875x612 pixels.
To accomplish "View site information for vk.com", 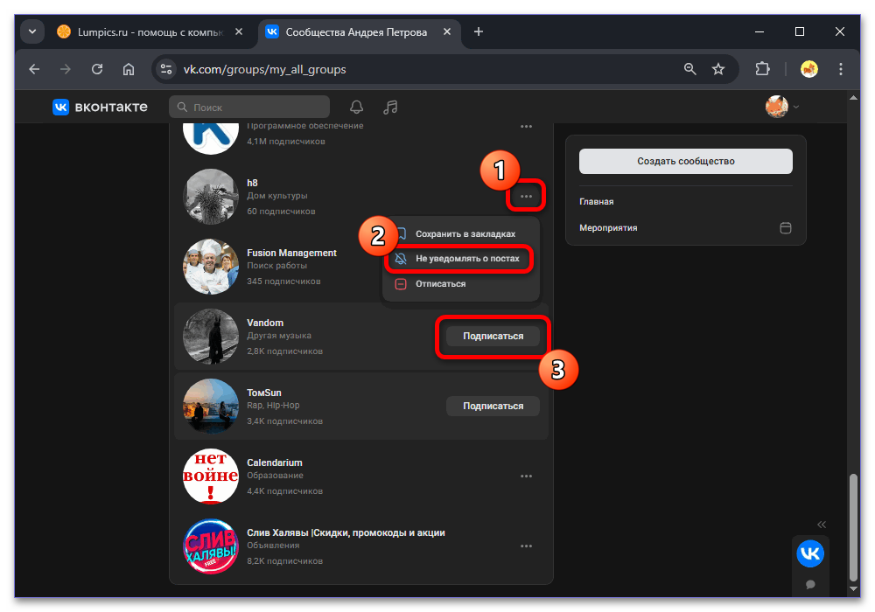I will pyautogui.click(x=165, y=69).
